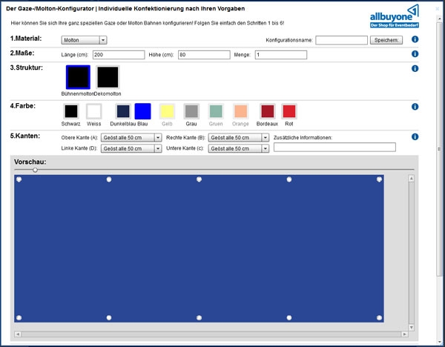Select the Bühnenmolton structure thumbnail

(78, 77)
